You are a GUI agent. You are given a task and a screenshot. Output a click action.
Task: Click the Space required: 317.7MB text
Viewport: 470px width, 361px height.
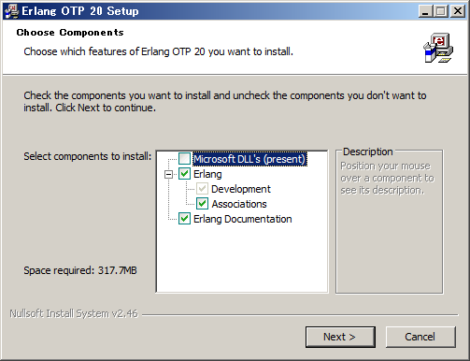[80, 270]
